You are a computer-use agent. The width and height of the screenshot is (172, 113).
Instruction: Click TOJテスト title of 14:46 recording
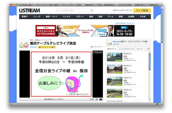[x=128, y=54]
